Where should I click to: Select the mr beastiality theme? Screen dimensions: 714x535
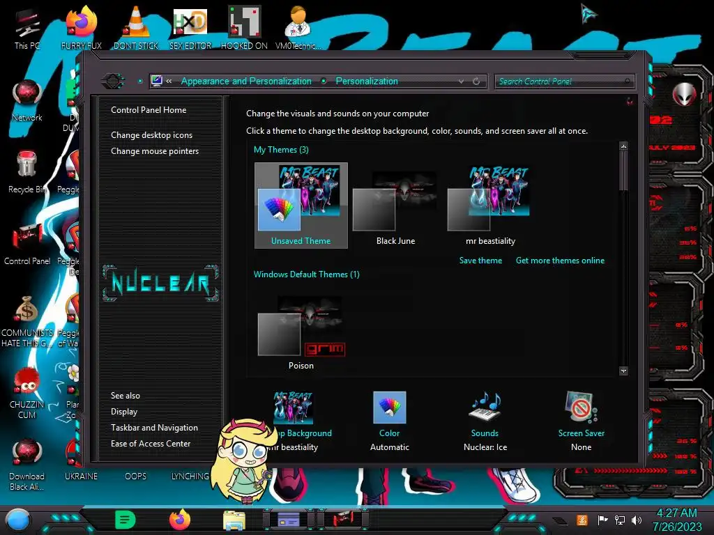click(490, 206)
